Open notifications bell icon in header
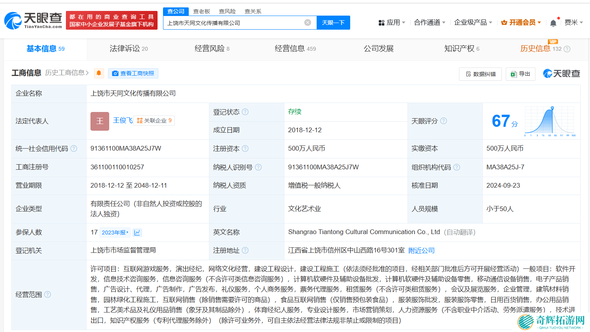The height and width of the screenshot is (332, 590). click(553, 23)
